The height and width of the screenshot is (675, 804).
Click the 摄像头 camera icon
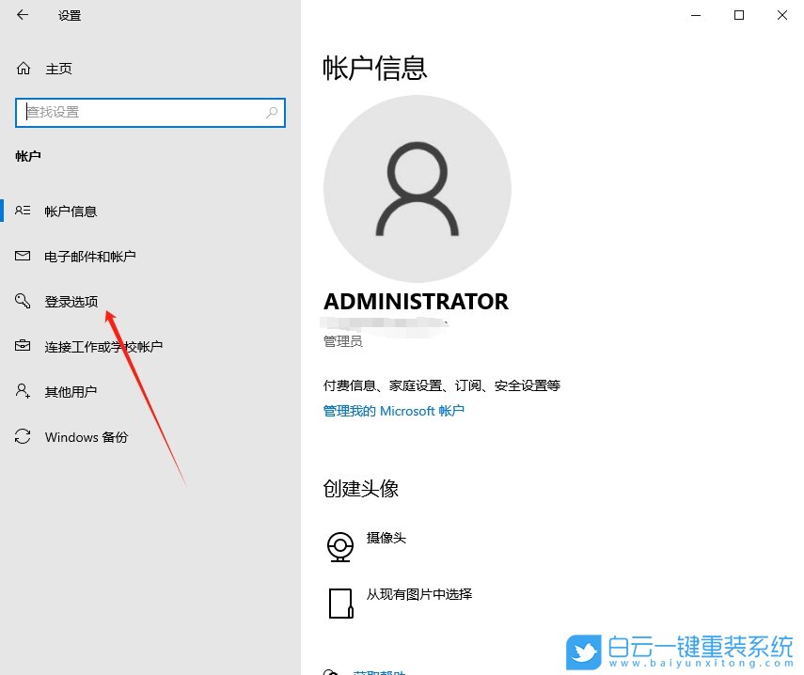[340, 545]
